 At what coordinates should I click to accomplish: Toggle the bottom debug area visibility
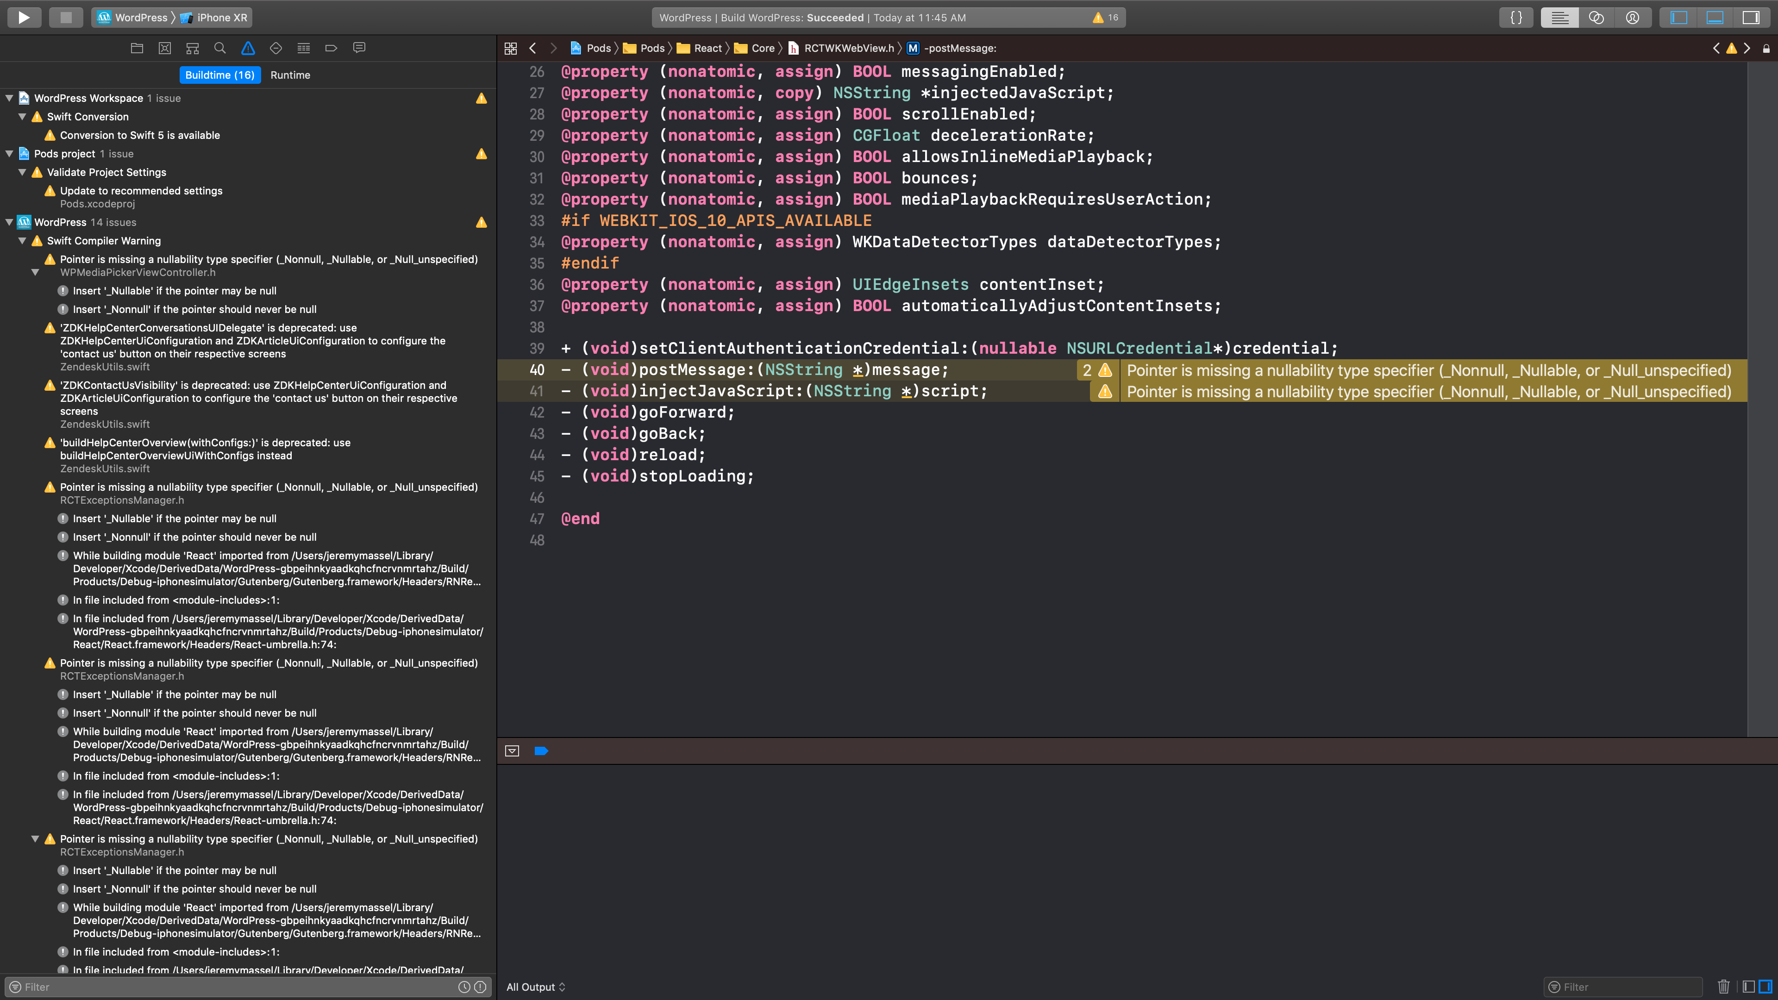[x=1715, y=17]
